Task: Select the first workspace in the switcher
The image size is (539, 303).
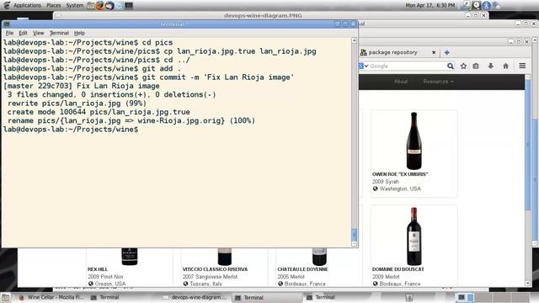Action: 465,297
